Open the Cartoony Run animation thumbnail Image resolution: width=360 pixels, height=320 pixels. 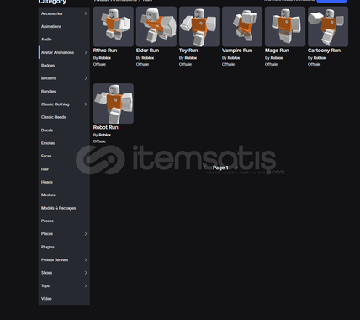click(328, 27)
